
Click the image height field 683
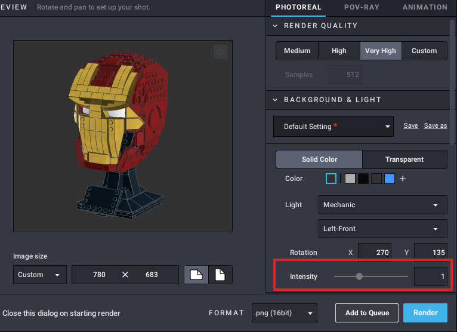coord(152,275)
